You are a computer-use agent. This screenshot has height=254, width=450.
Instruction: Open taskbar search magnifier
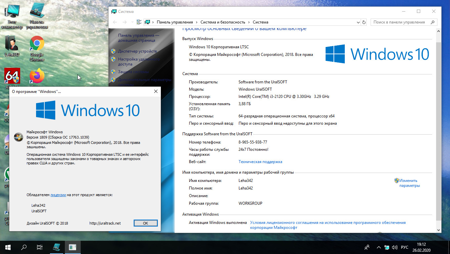click(x=24, y=247)
